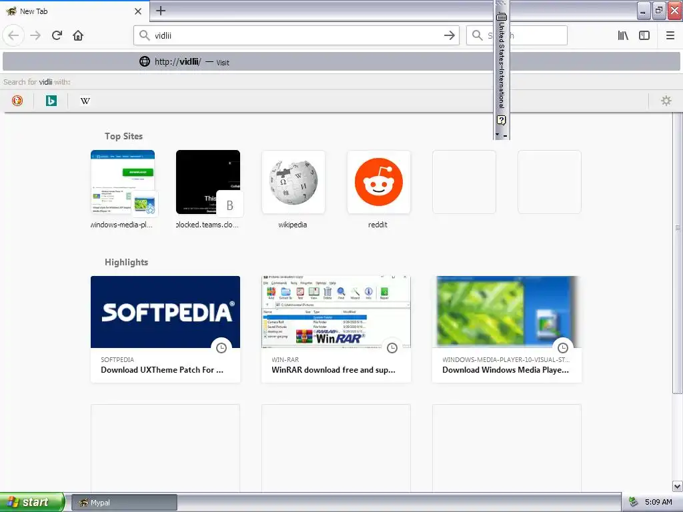Click the Go arrow in address bar
This screenshot has width=683, height=512.
[x=449, y=35]
